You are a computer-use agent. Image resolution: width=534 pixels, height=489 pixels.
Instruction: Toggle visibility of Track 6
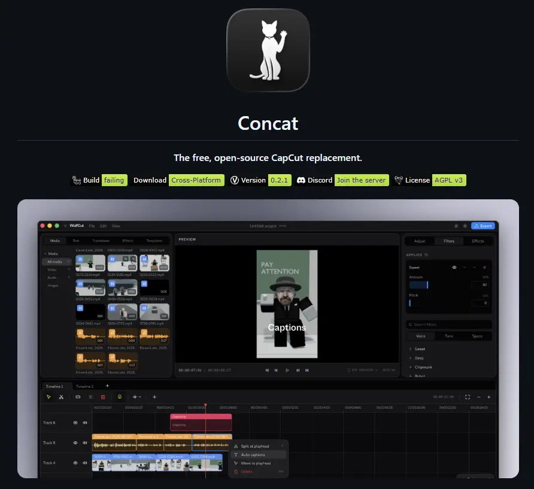75,423
